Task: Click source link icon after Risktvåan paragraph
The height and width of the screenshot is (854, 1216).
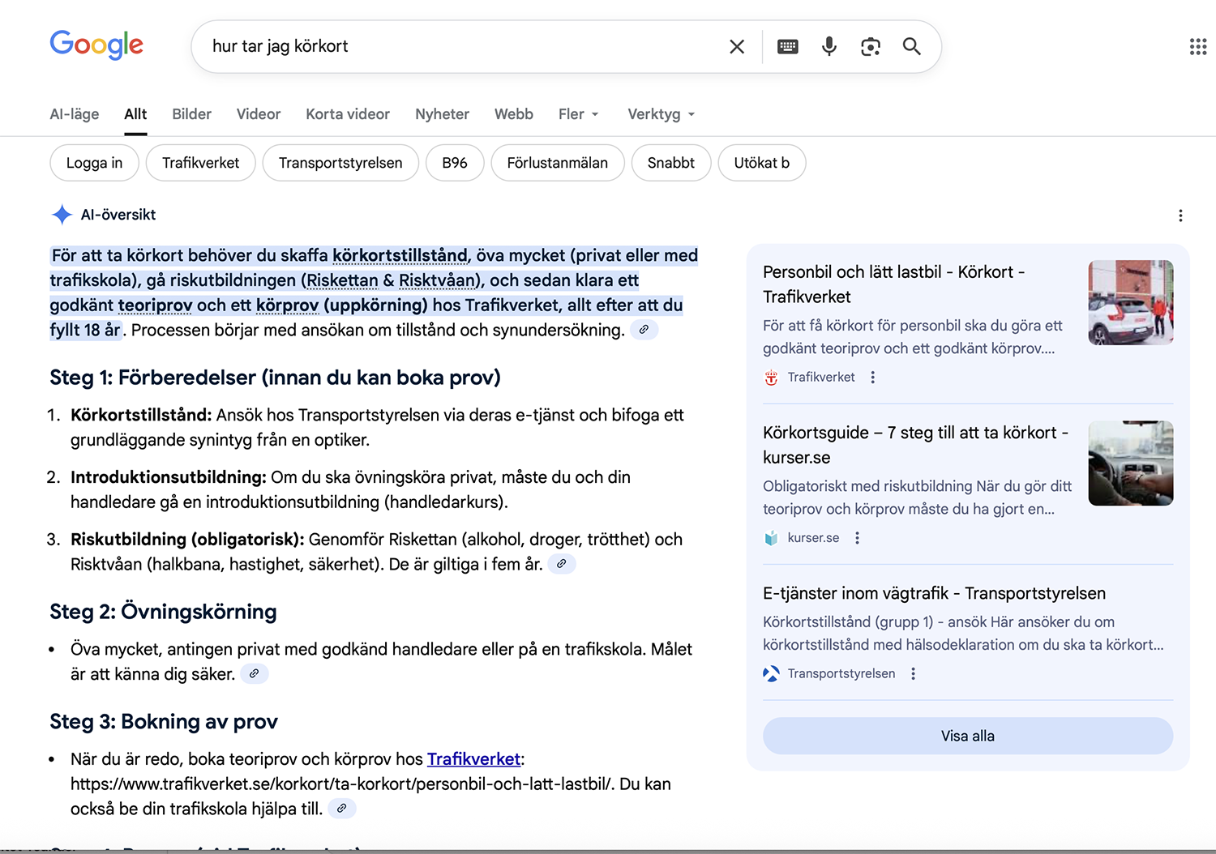Action: 561,564
